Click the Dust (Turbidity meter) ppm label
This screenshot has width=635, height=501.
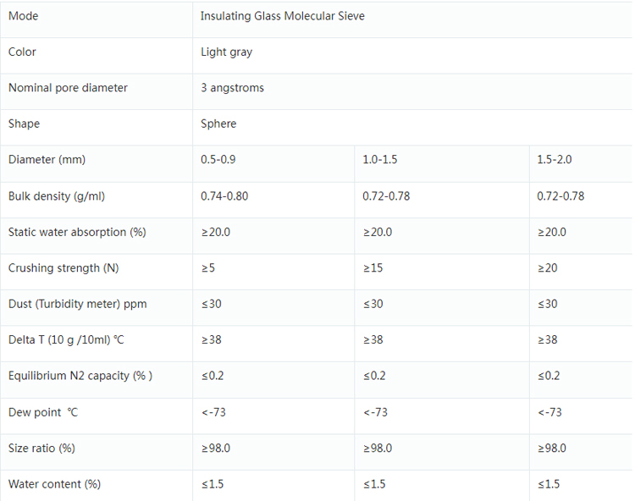click(78, 304)
